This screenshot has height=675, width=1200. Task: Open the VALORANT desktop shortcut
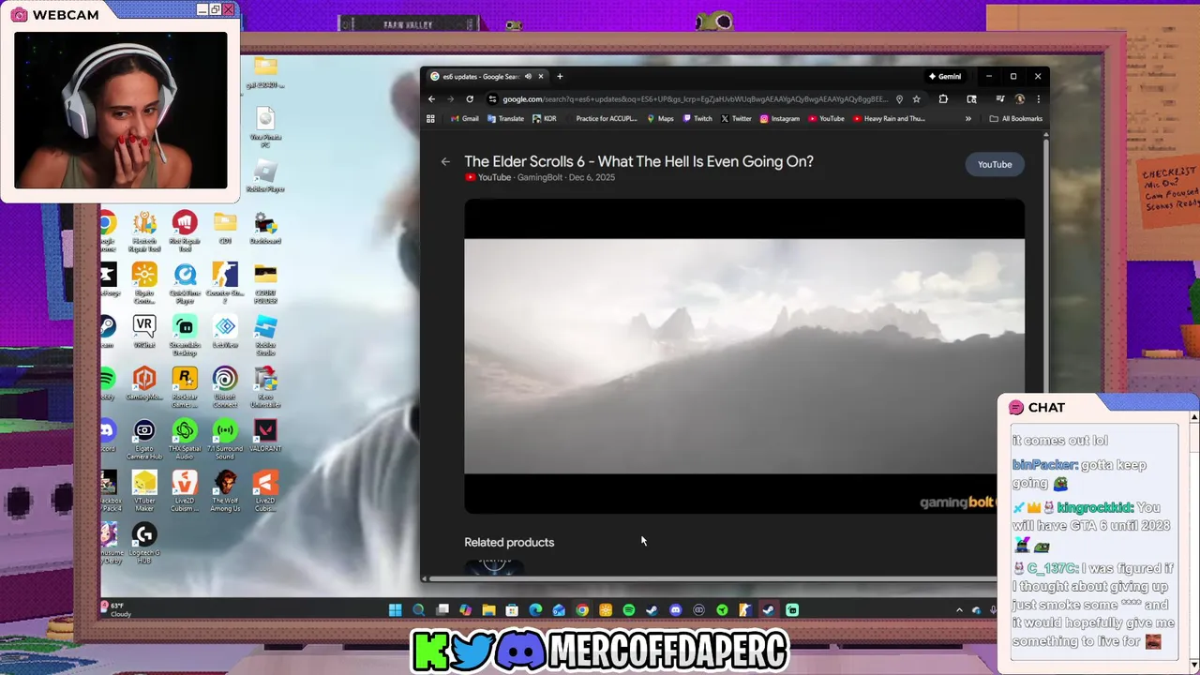(x=265, y=438)
